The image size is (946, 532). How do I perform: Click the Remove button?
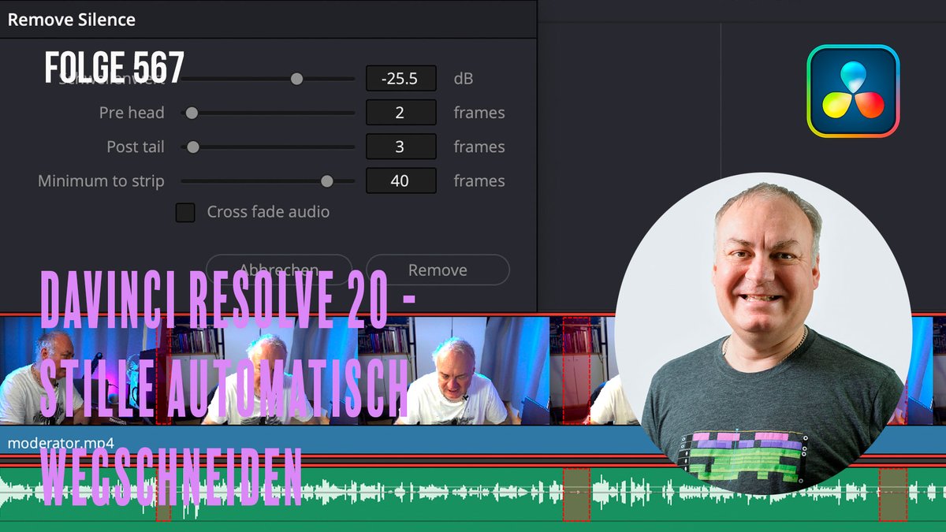438,270
